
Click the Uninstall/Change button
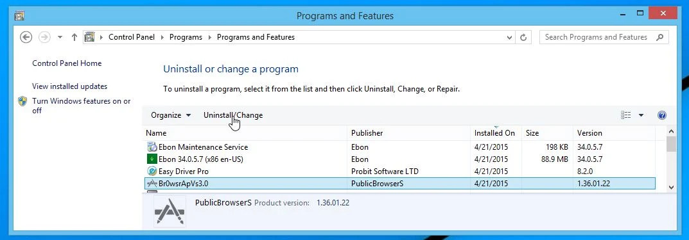(x=233, y=115)
